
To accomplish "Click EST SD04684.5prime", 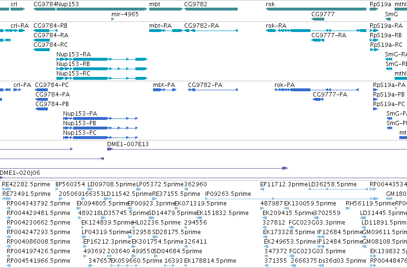I will (155, 256).
